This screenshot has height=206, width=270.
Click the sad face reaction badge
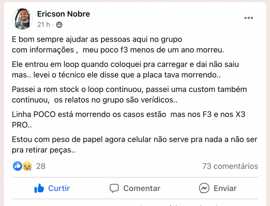(27, 166)
